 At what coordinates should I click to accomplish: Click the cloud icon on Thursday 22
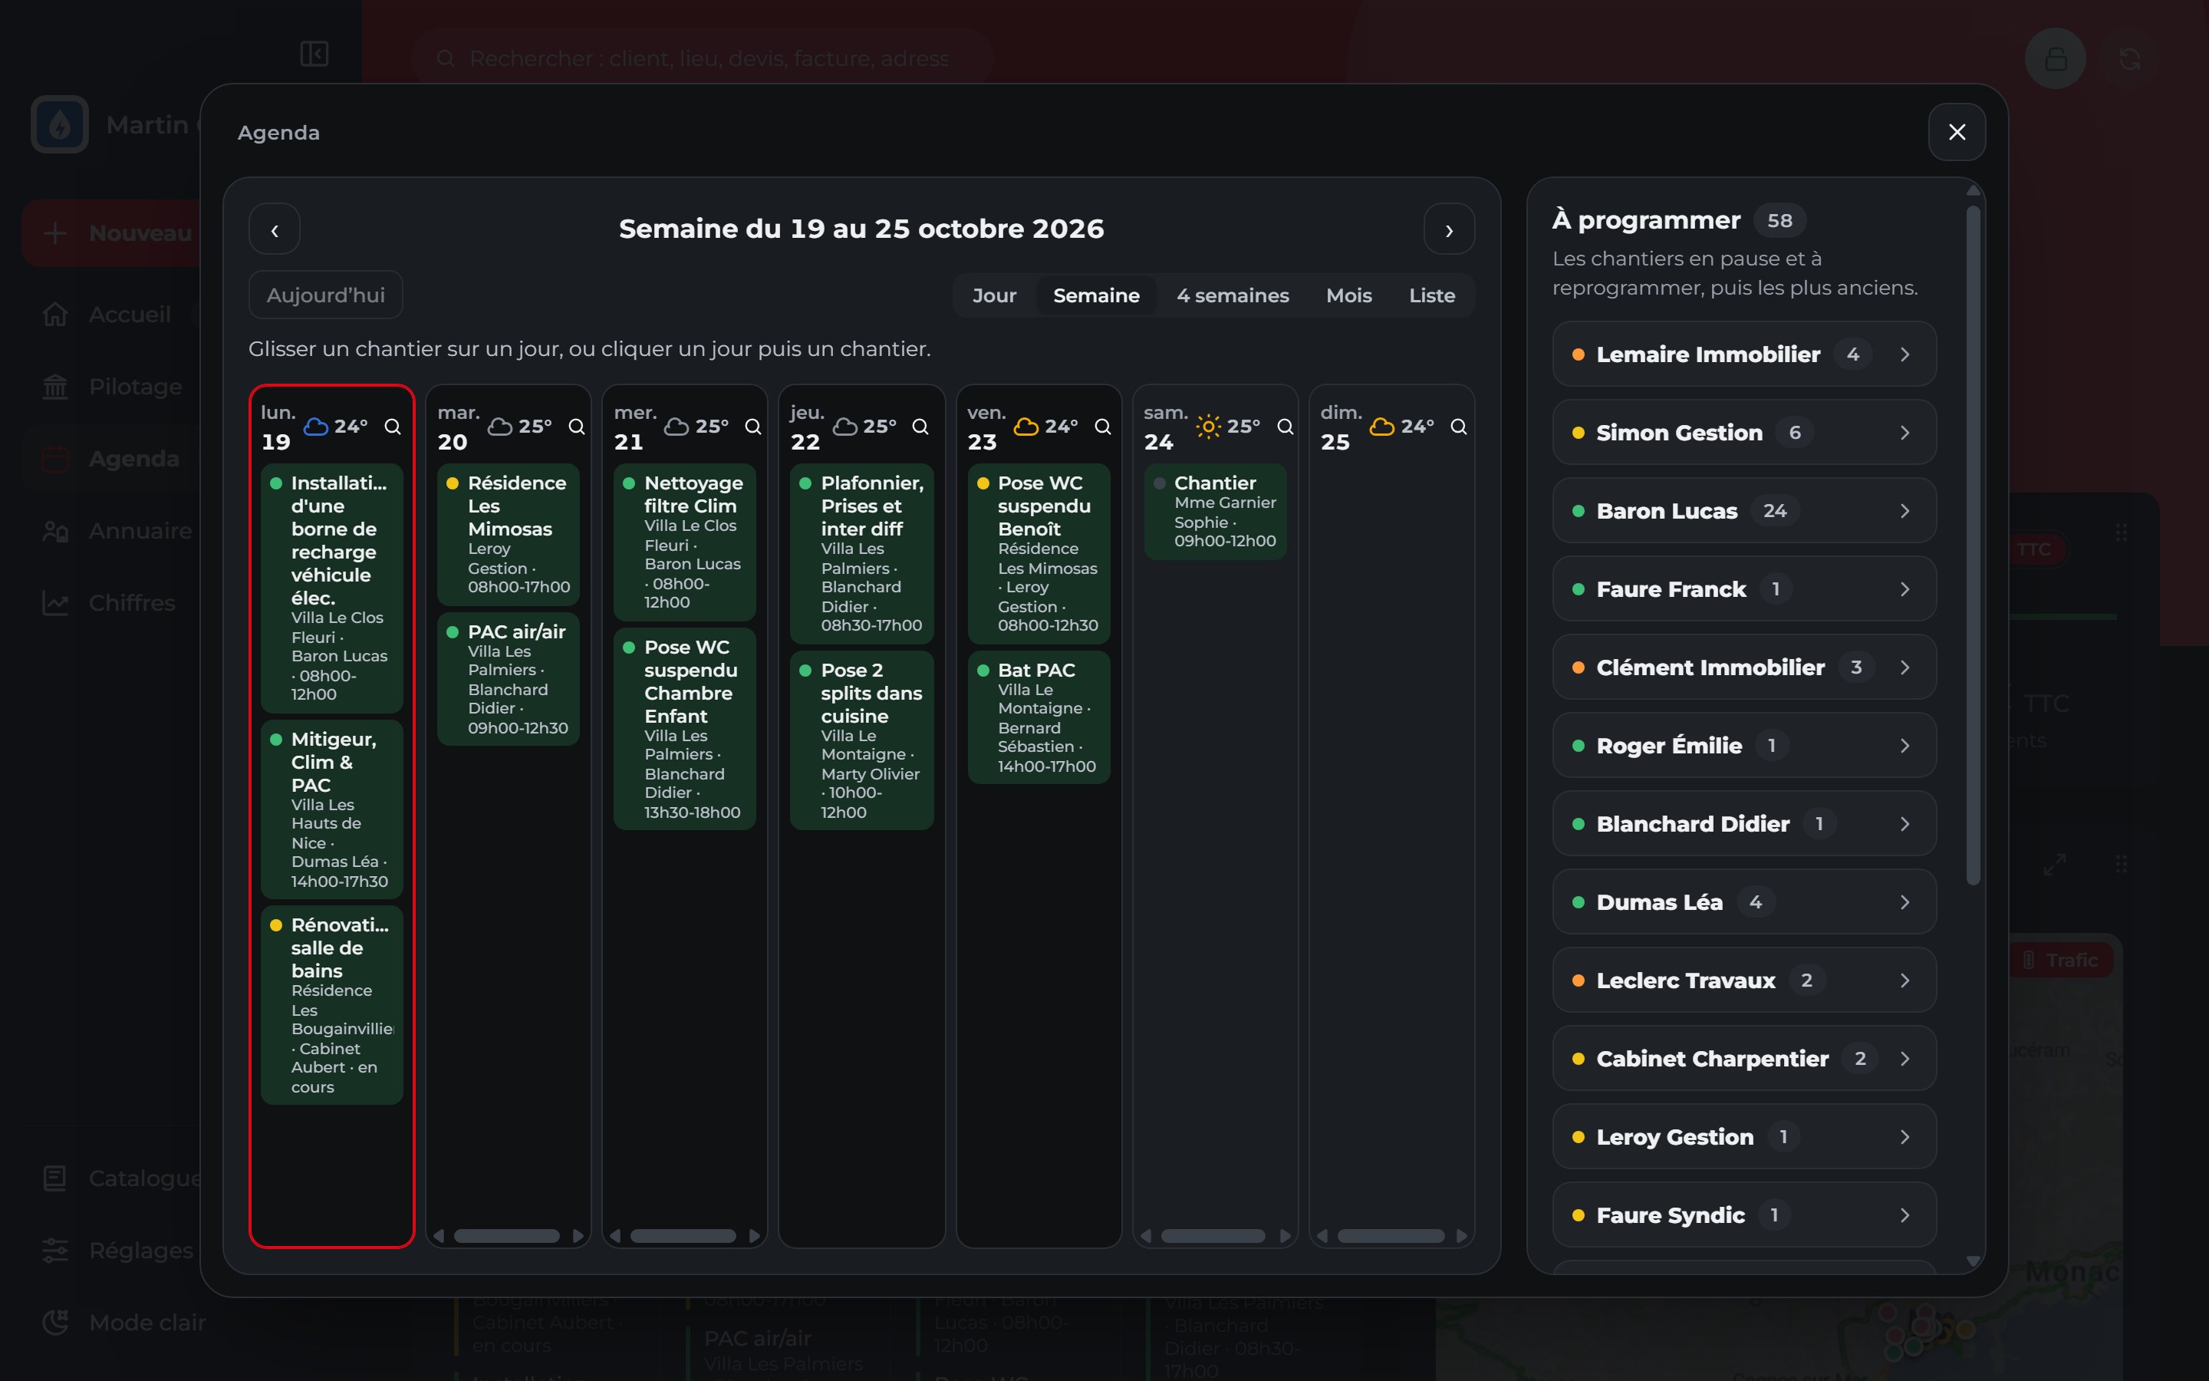coord(846,427)
